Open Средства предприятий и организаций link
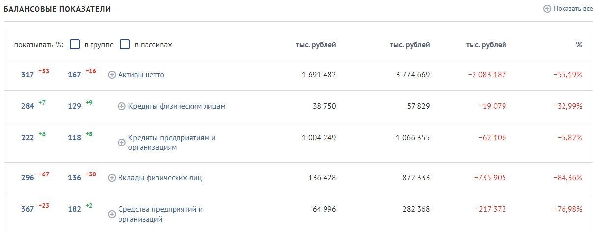Image resolution: width=593 pixels, height=232 pixels. pyautogui.click(x=160, y=214)
